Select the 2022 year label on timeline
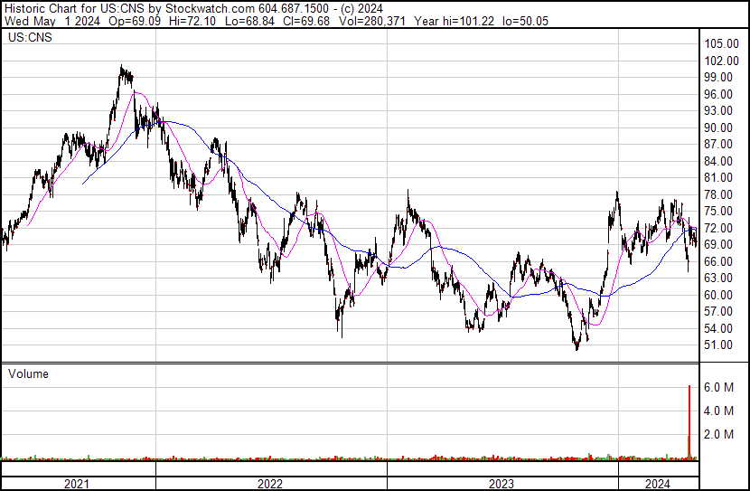This screenshot has height=491, width=750. click(270, 484)
